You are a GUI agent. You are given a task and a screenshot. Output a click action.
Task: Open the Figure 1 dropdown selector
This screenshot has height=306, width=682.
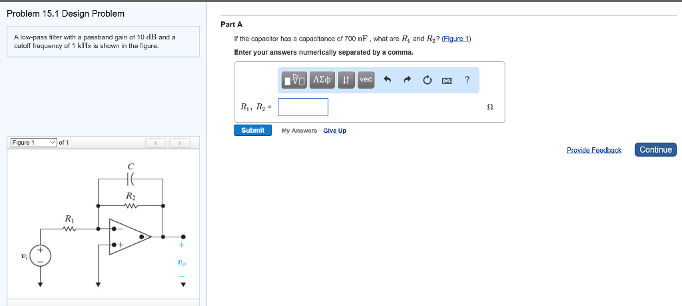(x=34, y=143)
